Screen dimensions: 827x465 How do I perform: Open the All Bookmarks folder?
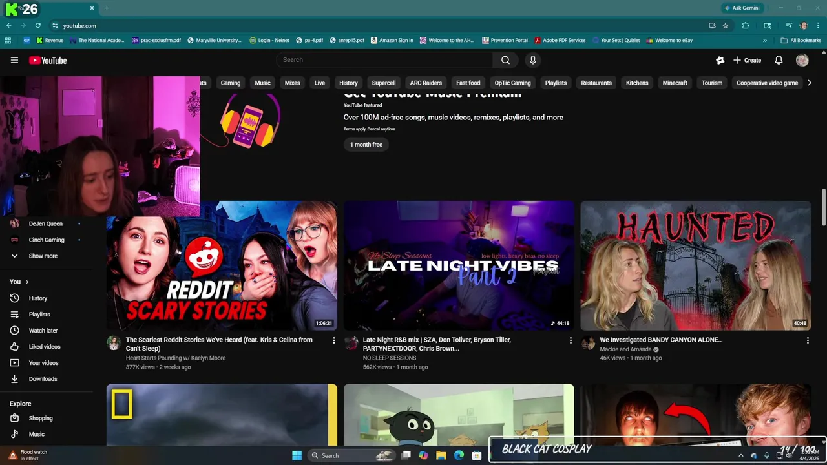pyautogui.click(x=801, y=40)
